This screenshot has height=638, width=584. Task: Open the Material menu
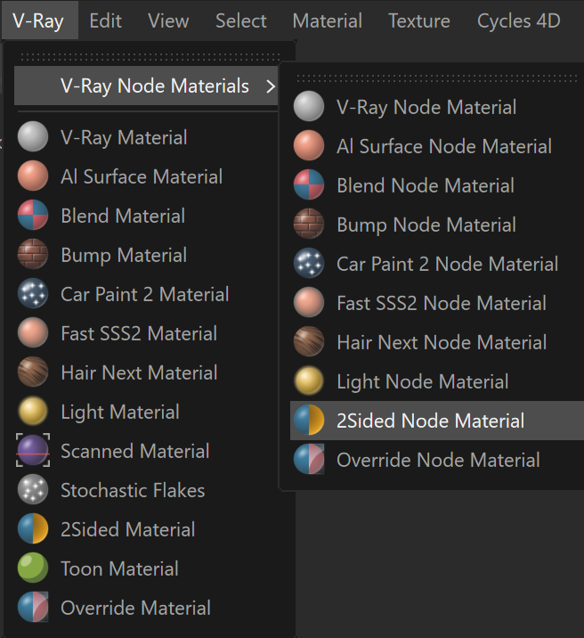(x=327, y=20)
